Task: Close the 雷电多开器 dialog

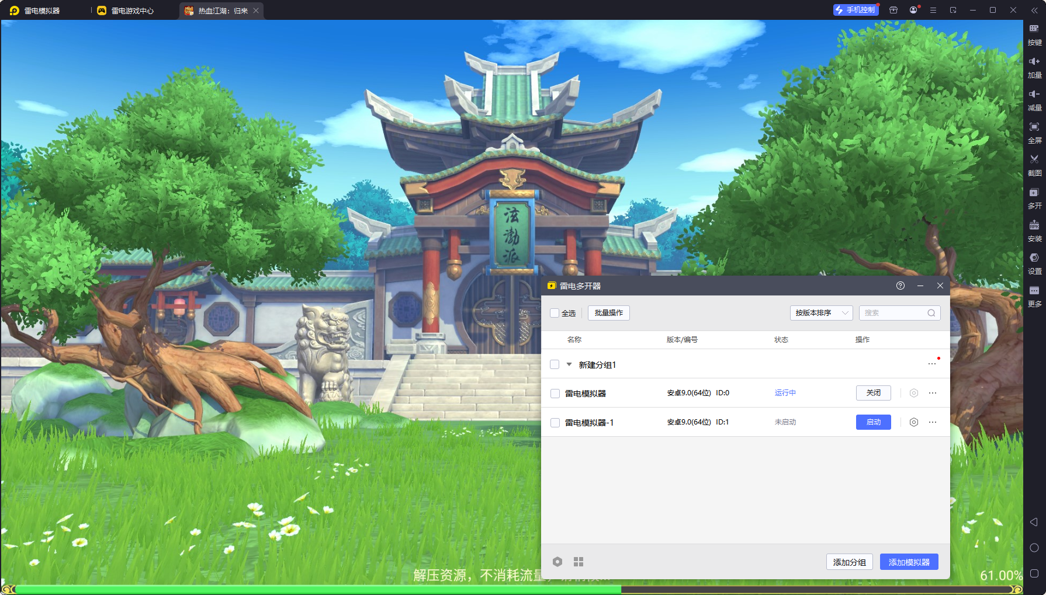Action: (x=940, y=286)
